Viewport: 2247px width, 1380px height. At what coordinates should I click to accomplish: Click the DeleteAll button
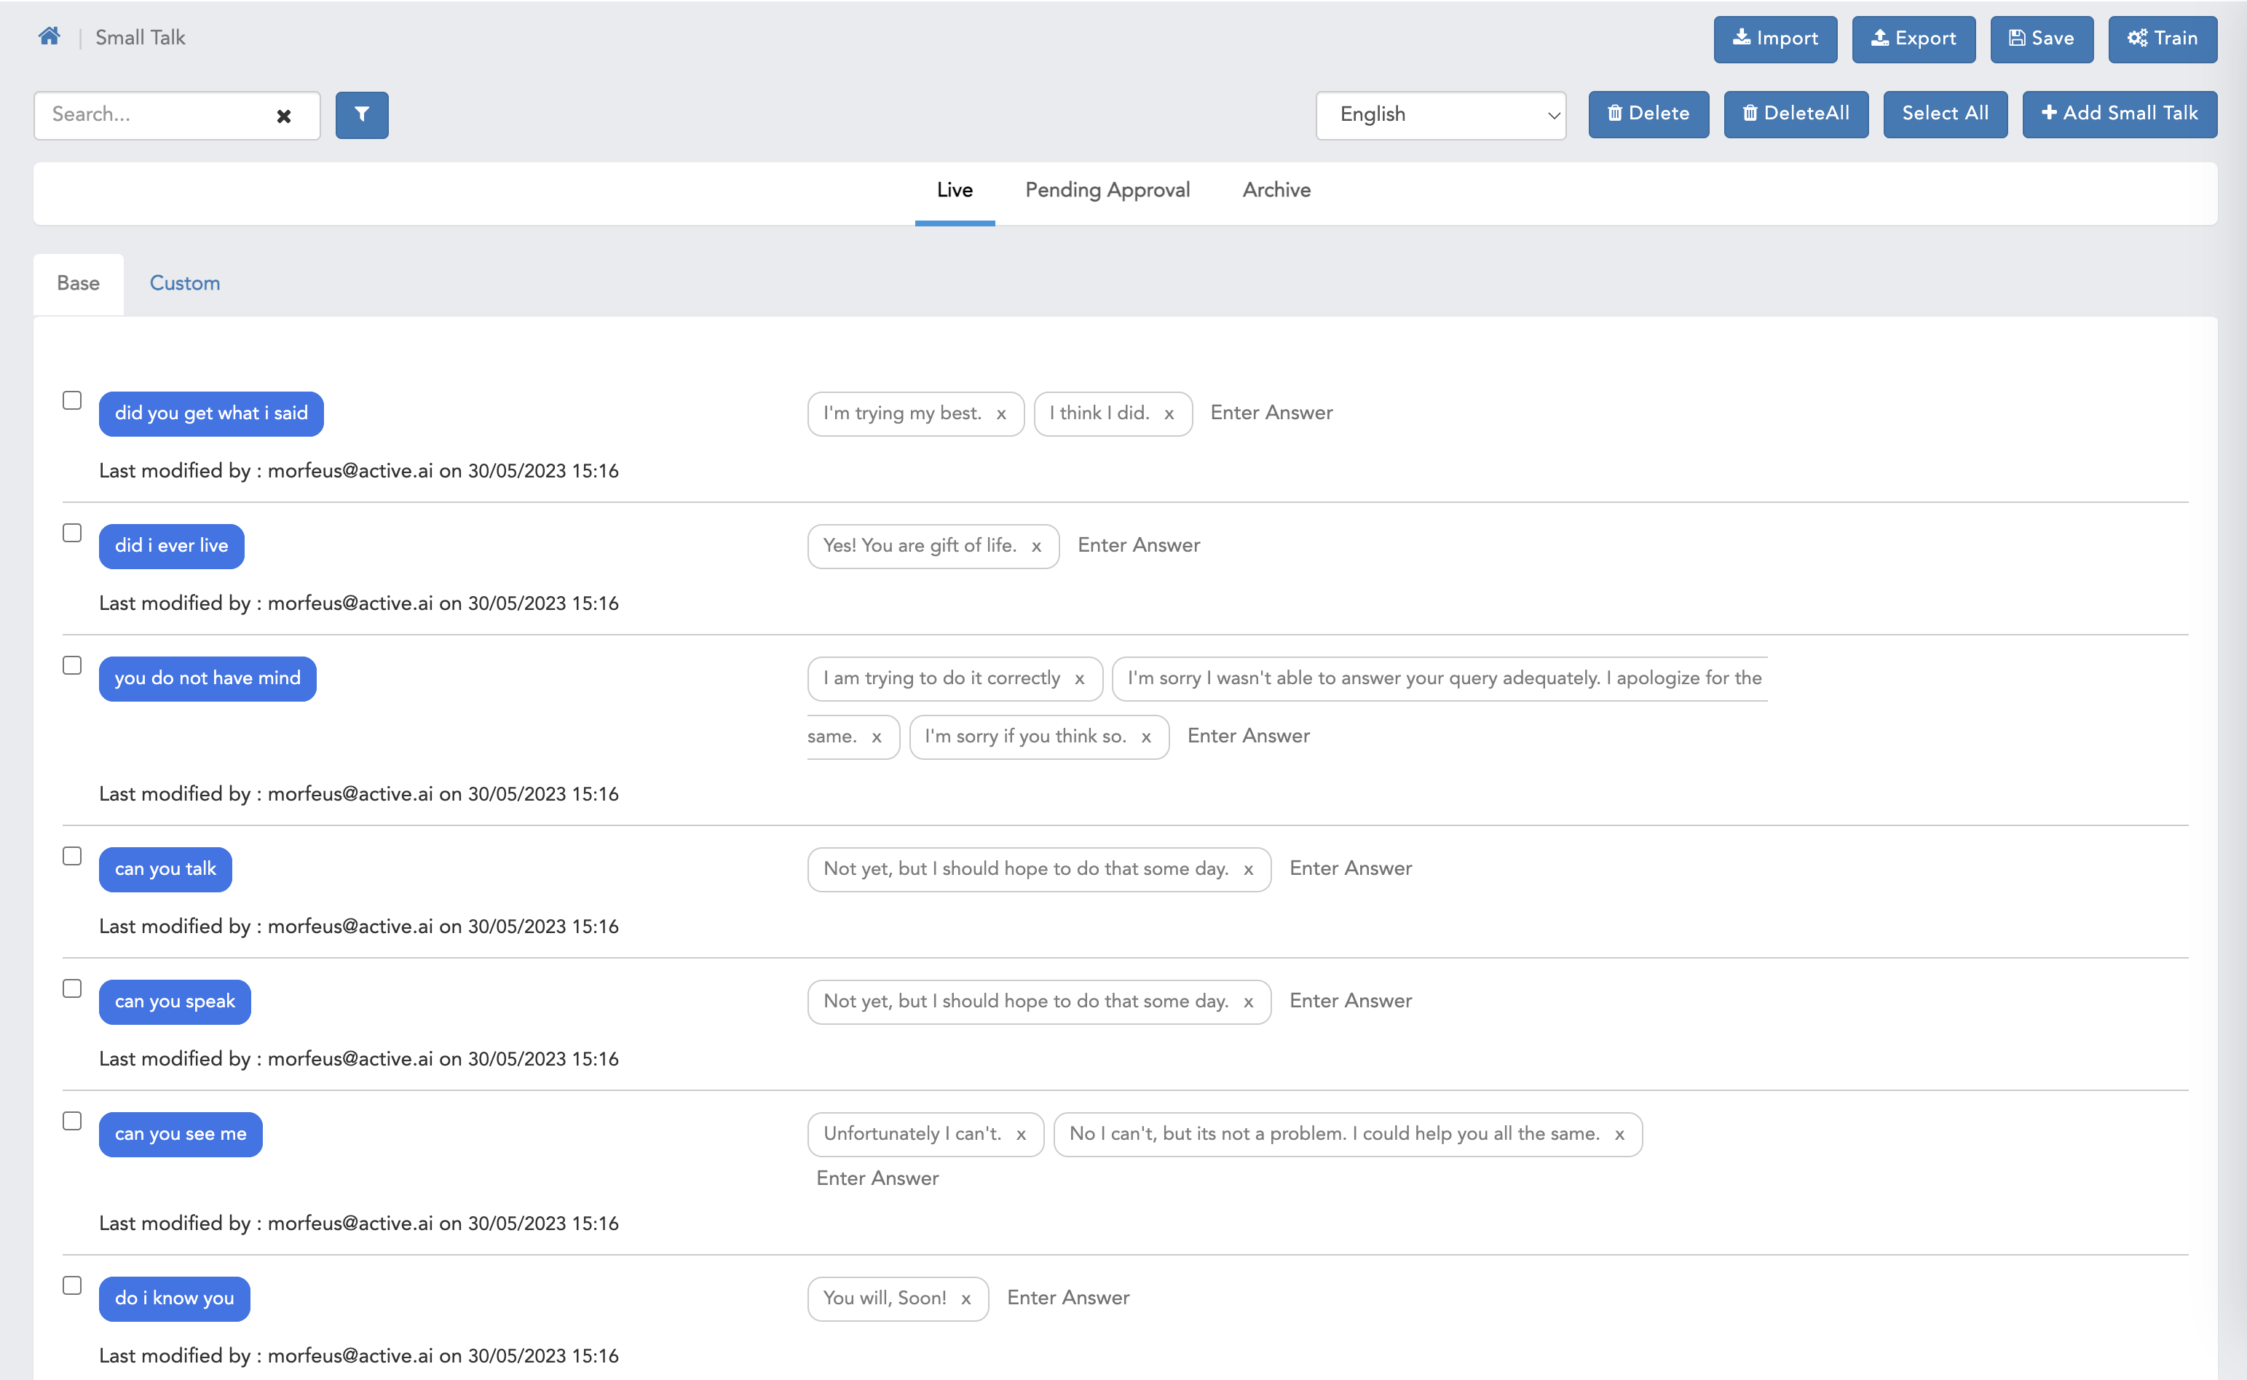(1796, 114)
